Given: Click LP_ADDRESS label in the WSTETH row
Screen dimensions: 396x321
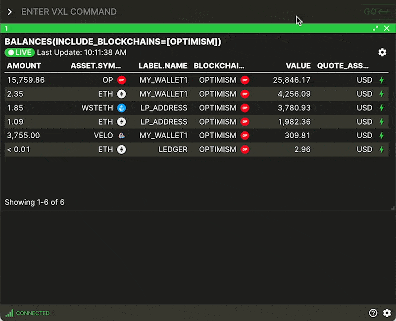Looking at the screenshot, I should pos(164,108).
